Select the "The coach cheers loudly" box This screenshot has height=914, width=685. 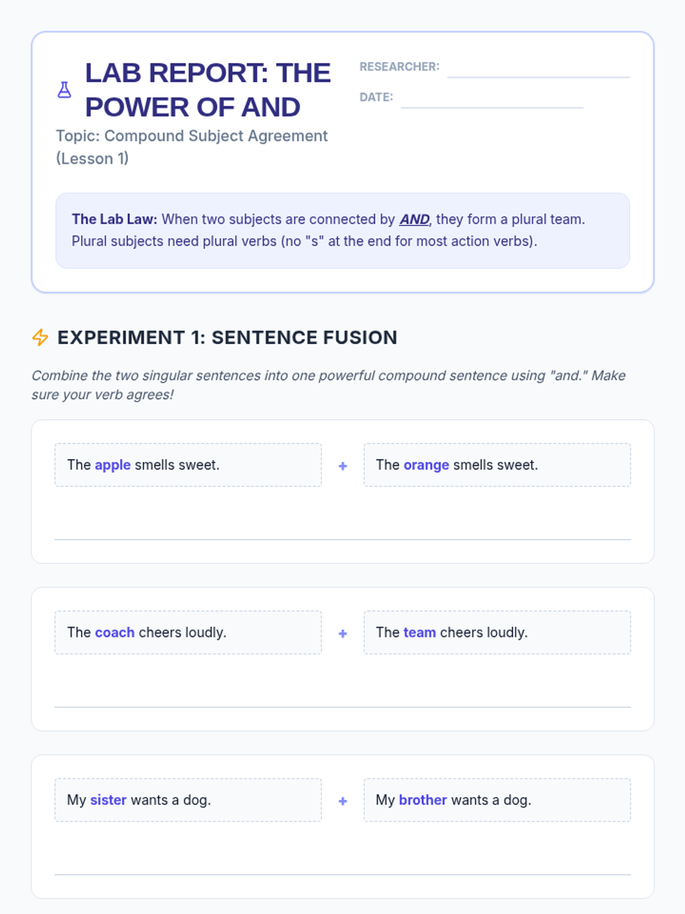(x=188, y=632)
